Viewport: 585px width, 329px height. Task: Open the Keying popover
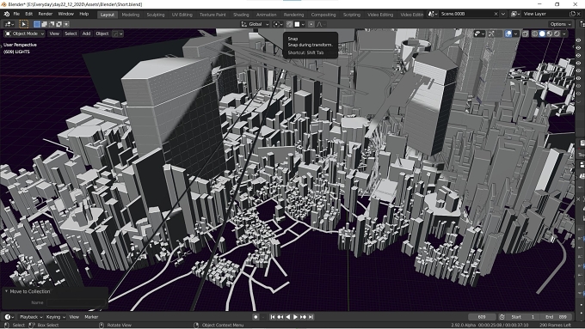(55, 317)
